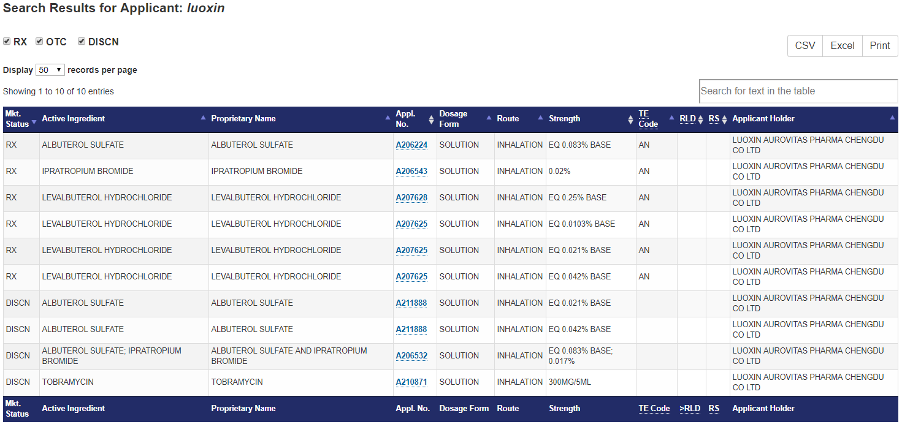This screenshot has height=424, width=902.
Task: Click Strength column sort arrows
Action: click(630, 119)
